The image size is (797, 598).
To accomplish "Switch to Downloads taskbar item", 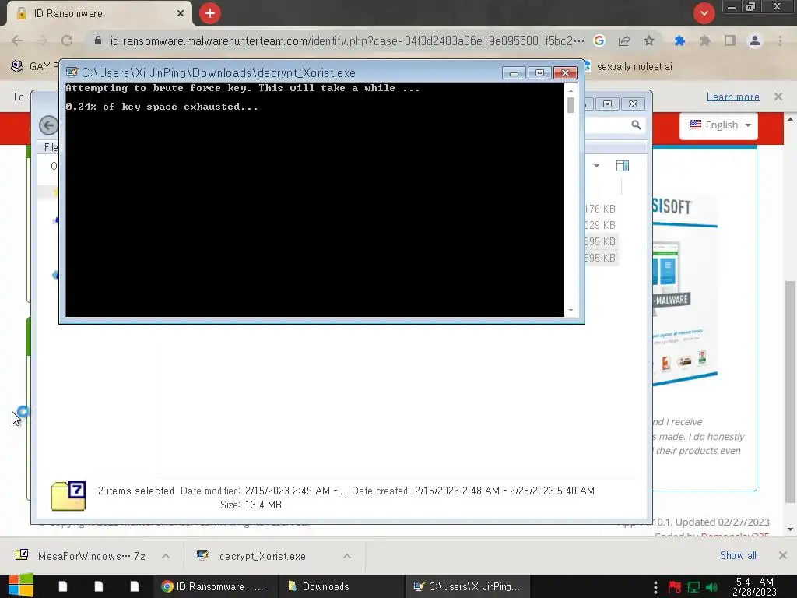I will click(x=342, y=586).
